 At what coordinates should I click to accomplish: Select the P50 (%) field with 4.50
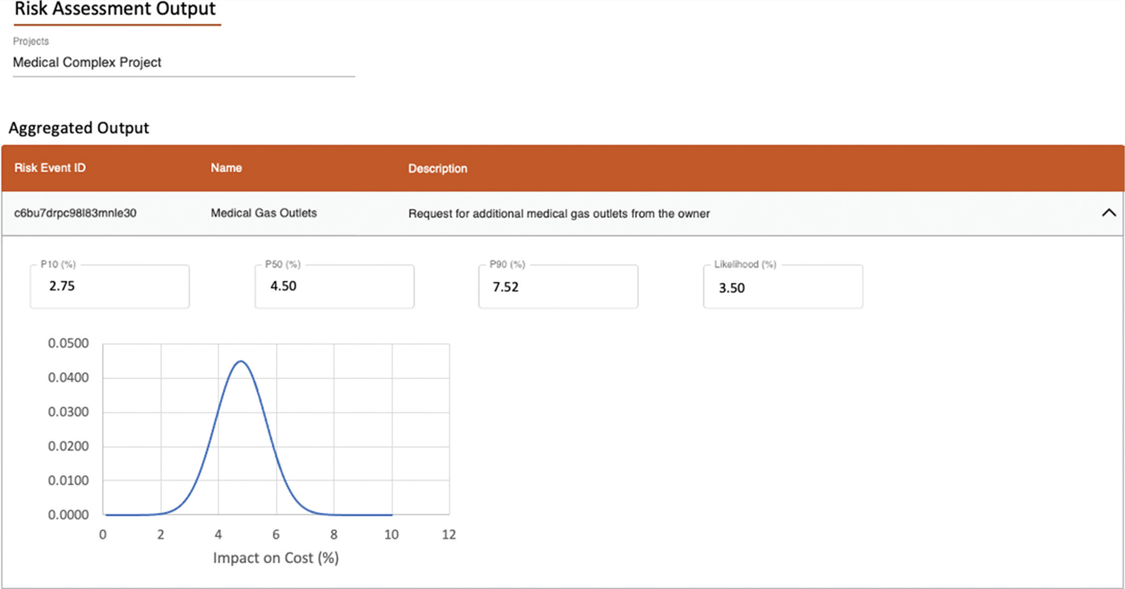334,286
